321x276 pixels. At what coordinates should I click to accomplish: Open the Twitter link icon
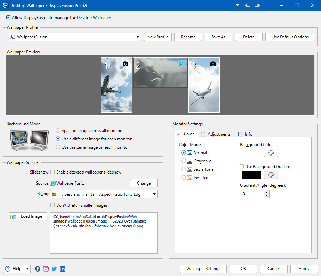[x=54, y=269]
